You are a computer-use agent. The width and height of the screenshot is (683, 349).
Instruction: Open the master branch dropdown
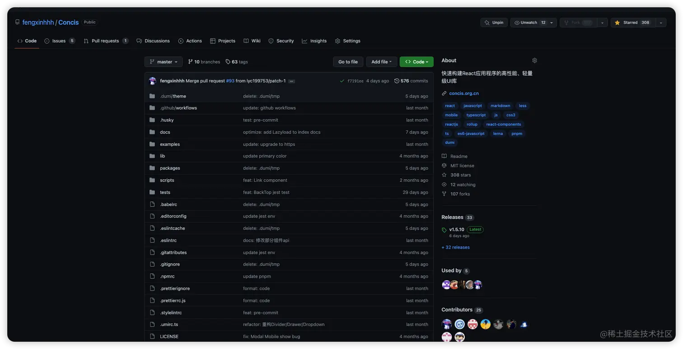click(x=164, y=62)
